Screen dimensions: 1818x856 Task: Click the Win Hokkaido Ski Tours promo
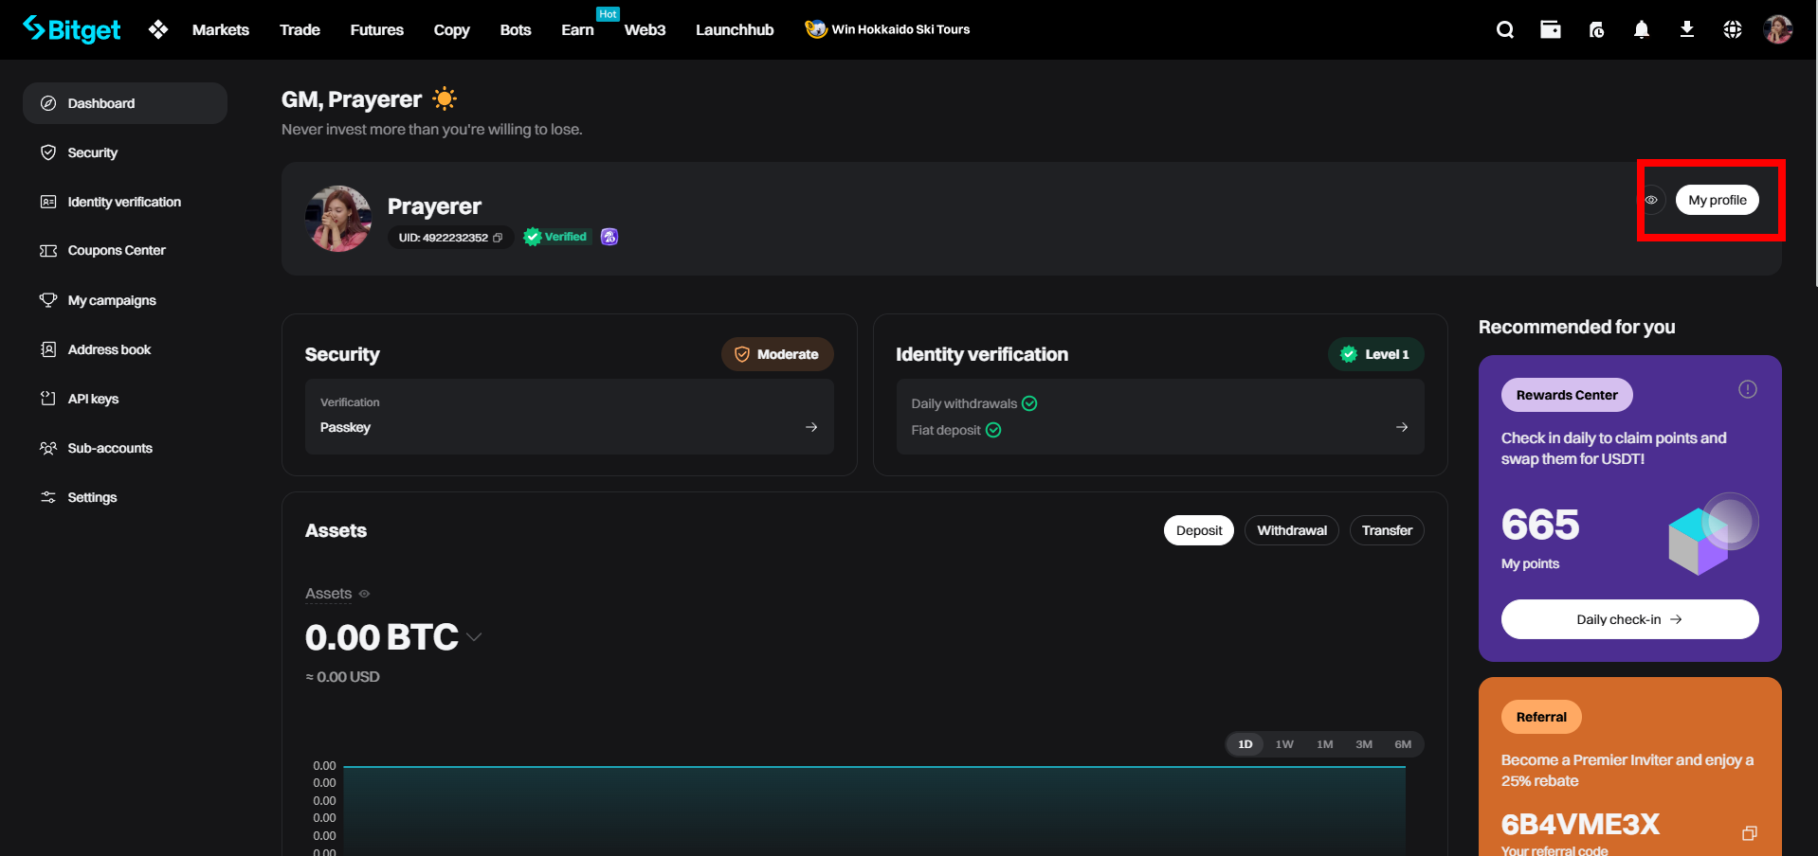887,29
